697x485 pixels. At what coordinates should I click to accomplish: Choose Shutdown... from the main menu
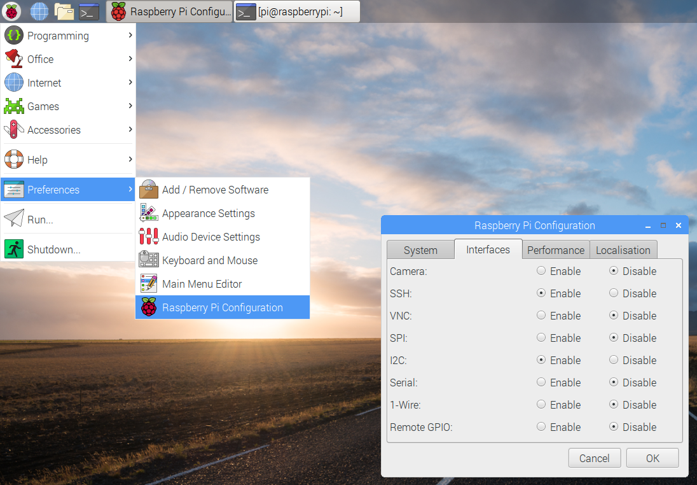(68, 249)
